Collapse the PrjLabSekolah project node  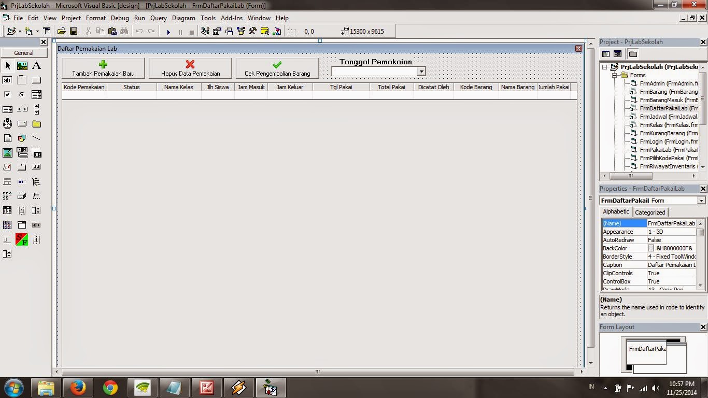(x=605, y=67)
